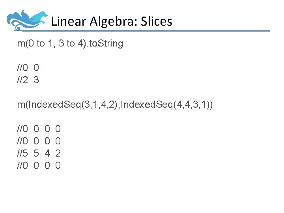The height and width of the screenshot is (213, 284).
Task: Click the "//0 0" output comment line
Action: point(28,68)
